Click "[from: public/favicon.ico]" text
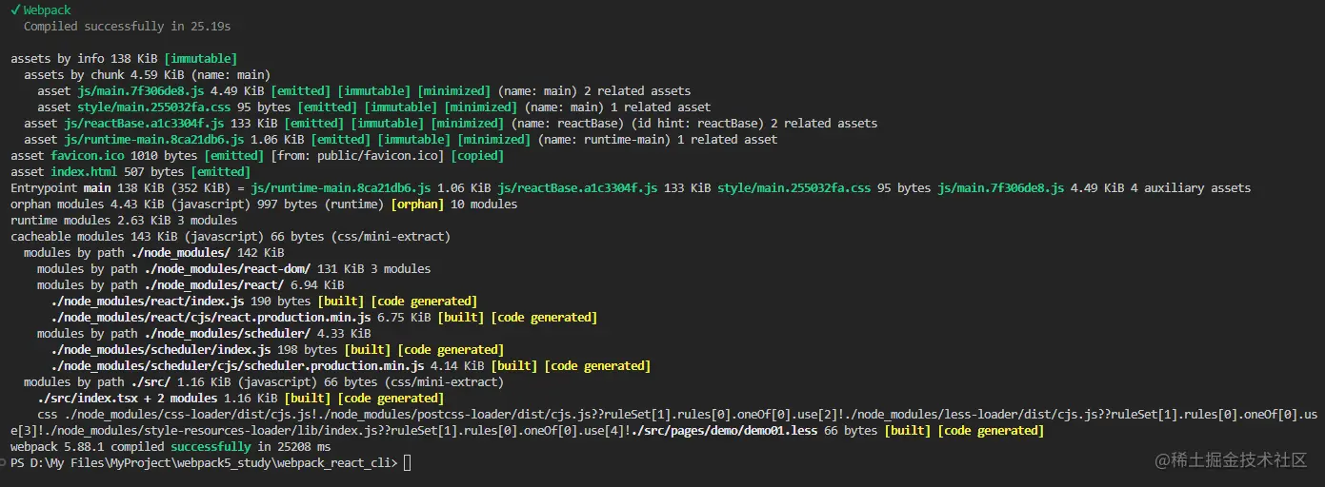Viewport: 1325px width, 487px height. [x=357, y=155]
